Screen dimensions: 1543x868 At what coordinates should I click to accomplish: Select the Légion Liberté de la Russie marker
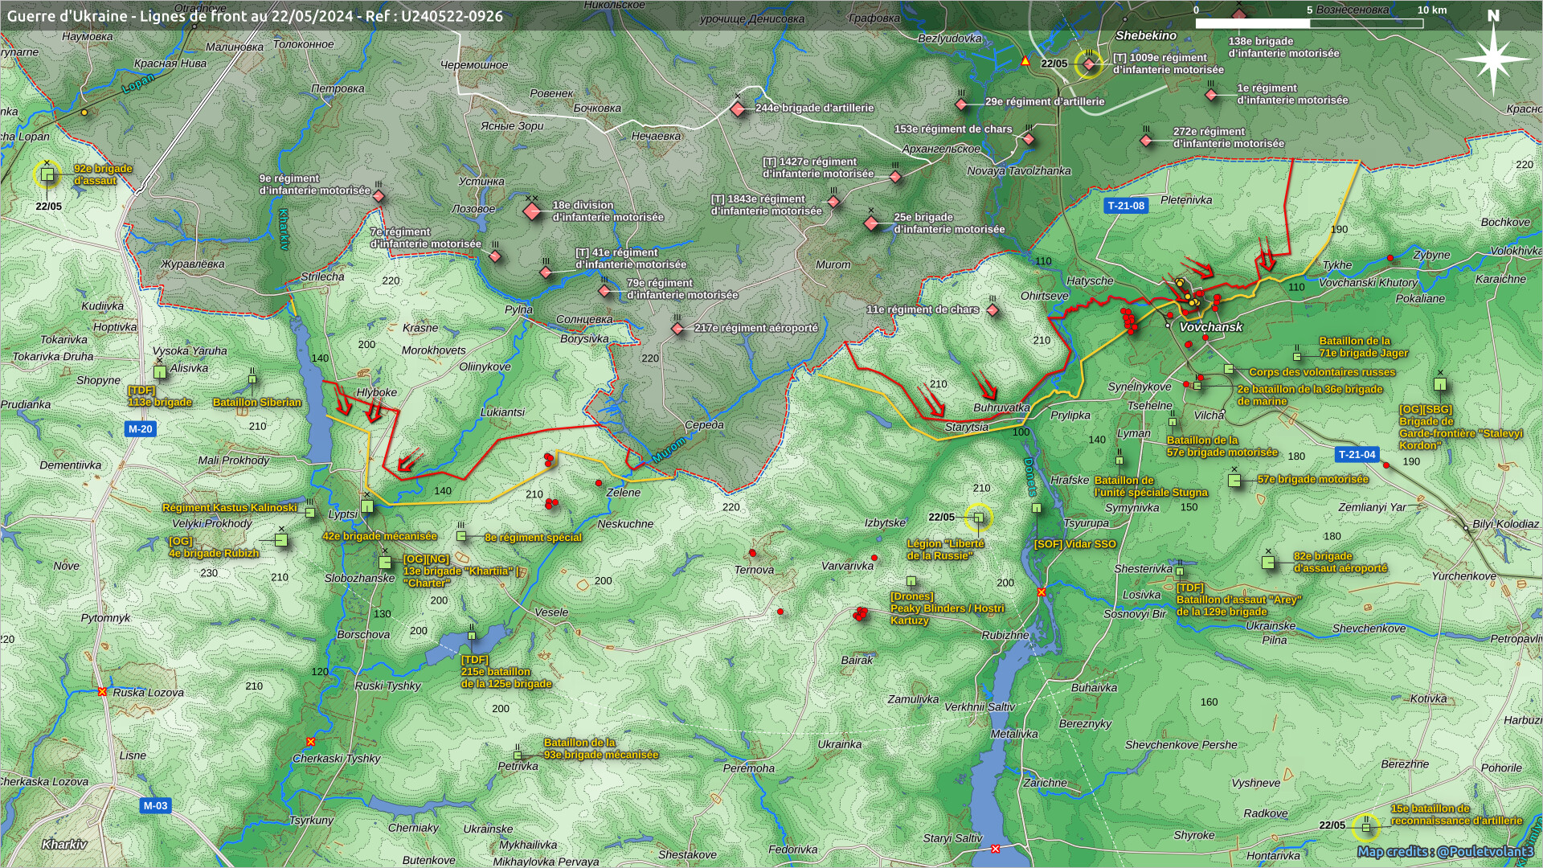978,518
